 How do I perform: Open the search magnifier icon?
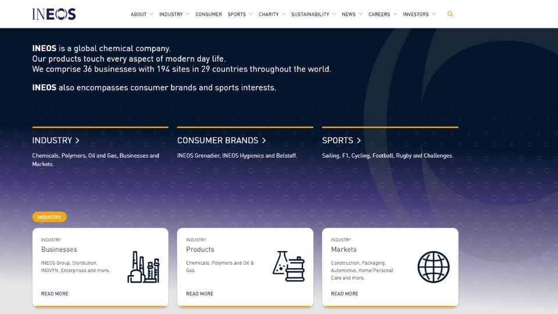coord(450,14)
